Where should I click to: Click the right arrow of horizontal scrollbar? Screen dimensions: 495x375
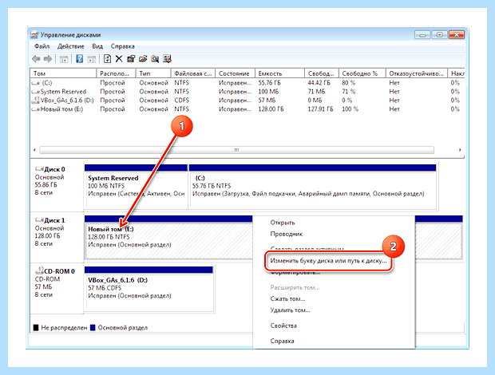(x=460, y=150)
